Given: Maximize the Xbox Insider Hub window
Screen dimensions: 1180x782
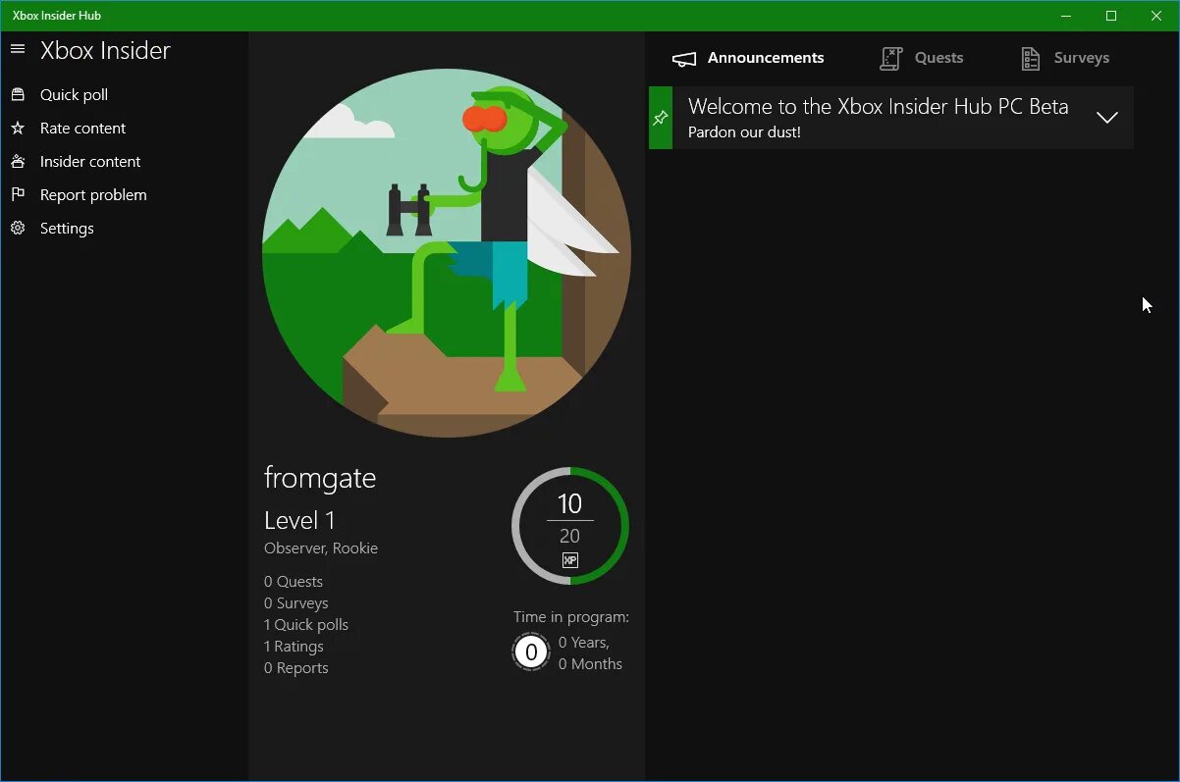Looking at the screenshot, I should tap(1111, 16).
